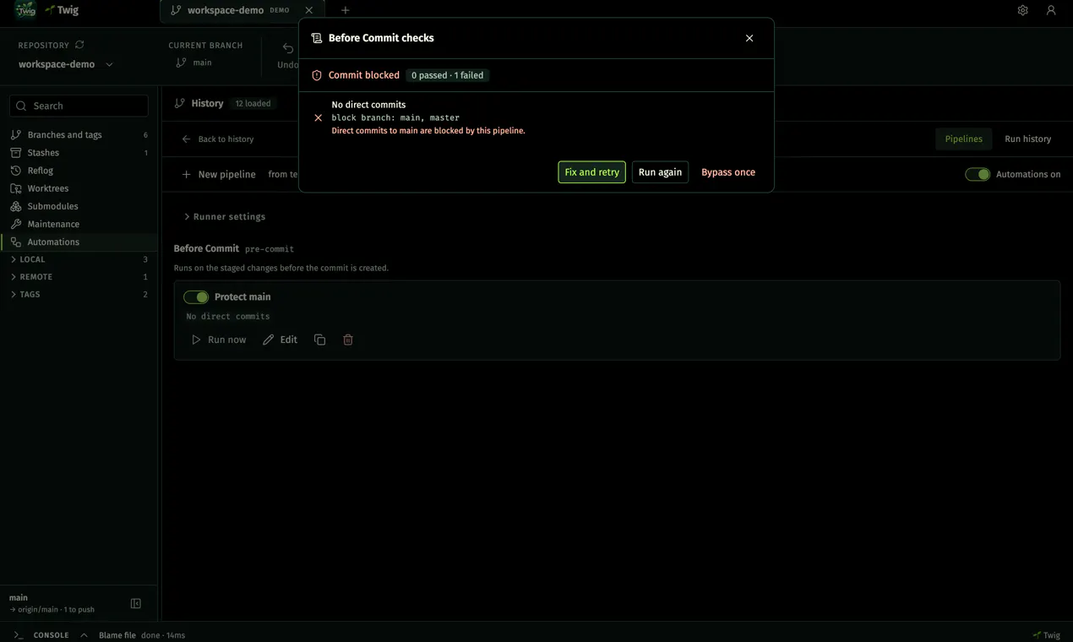1073x642 pixels.
Task: Open Branches and tags in sidebar
Action: click(x=79, y=135)
